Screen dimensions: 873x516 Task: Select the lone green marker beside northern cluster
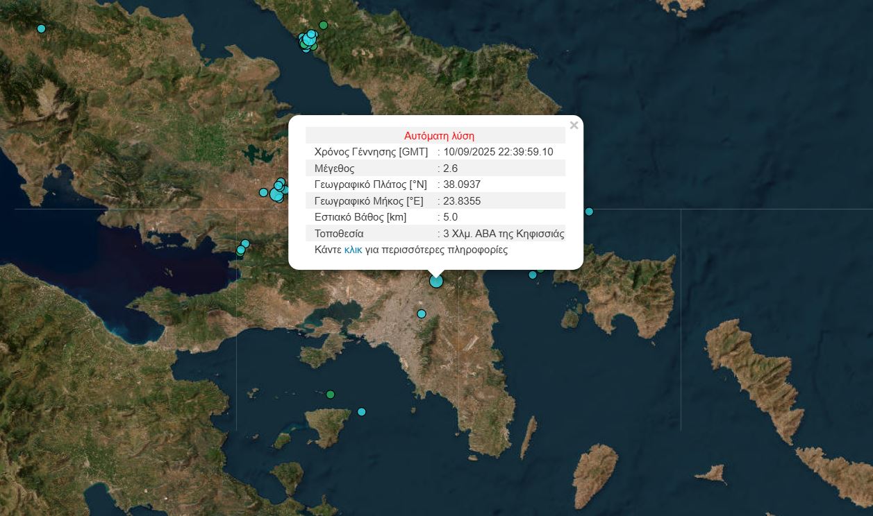[x=323, y=25]
